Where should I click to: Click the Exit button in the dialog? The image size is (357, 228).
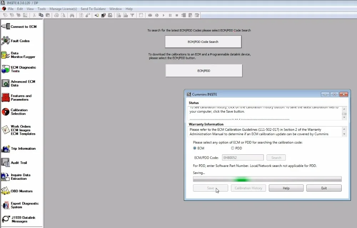pos(324,188)
